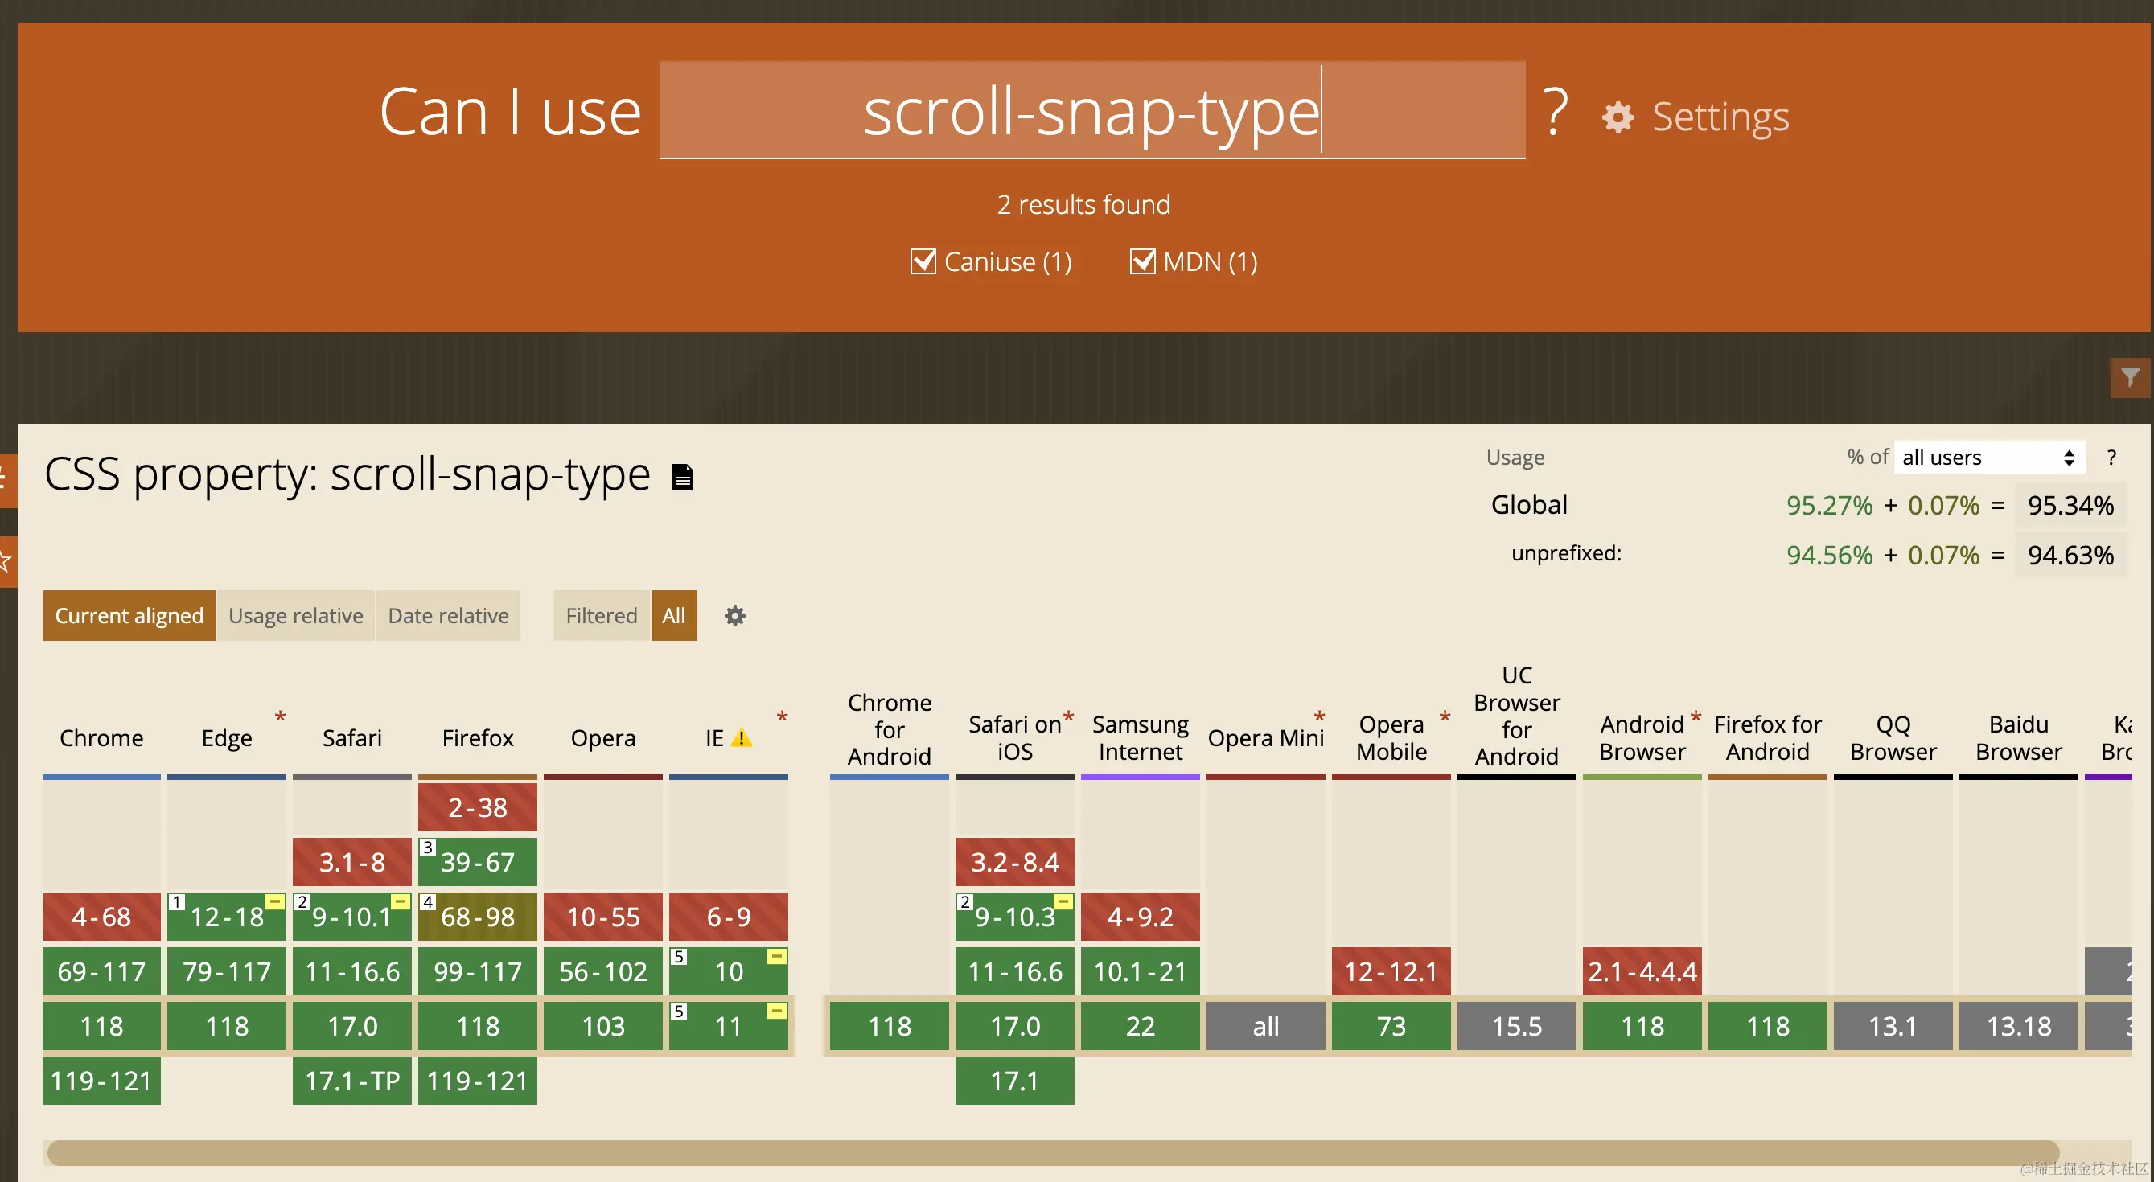Screen dimensions: 2154x1182
Task: Select Safari on iOS 17.1 cell
Action: [x=1015, y=1081]
